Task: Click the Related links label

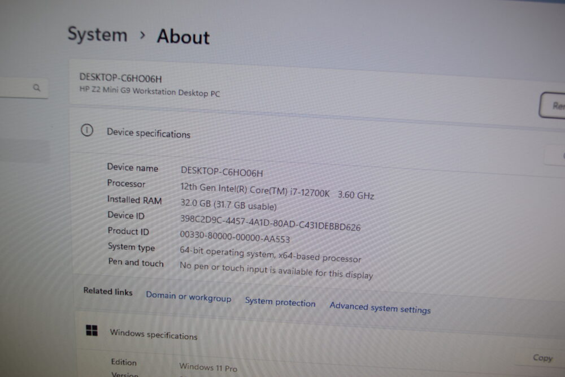Action: (108, 291)
